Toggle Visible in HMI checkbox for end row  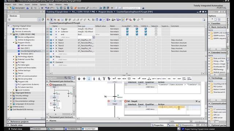pyautogui.click(x=146, y=34)
